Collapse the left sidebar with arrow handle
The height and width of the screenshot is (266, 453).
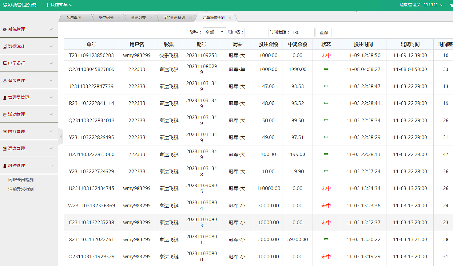pos(61,137)
